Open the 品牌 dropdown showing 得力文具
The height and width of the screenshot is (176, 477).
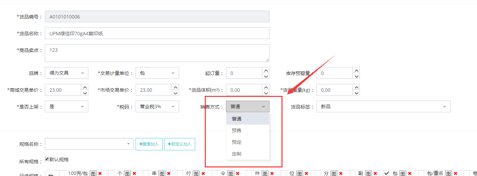click(x=66, y=73)
